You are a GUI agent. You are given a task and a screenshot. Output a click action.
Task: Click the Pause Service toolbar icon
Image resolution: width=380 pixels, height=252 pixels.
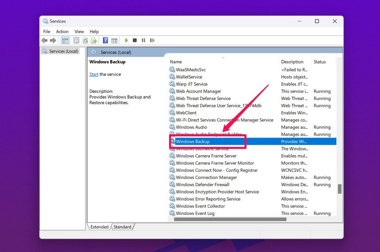pyautogui.click(x=143, y=40)
